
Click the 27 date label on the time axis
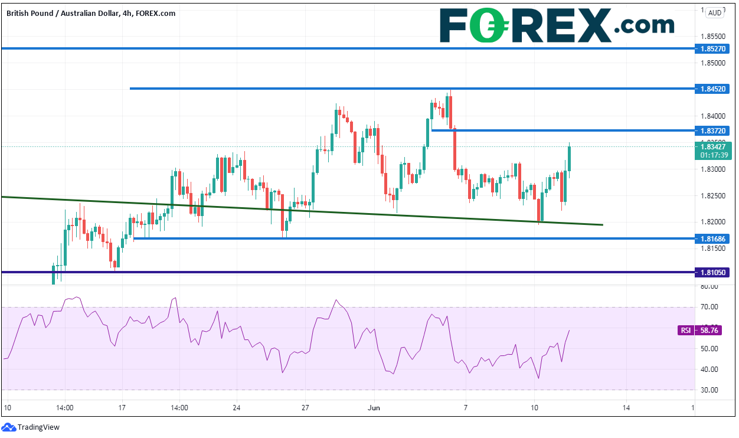pyautogui.click(x=305, y=407)
